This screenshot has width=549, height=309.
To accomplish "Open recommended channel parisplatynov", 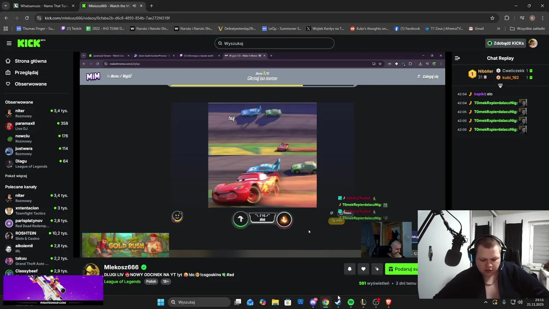I will tap(36, 223).
